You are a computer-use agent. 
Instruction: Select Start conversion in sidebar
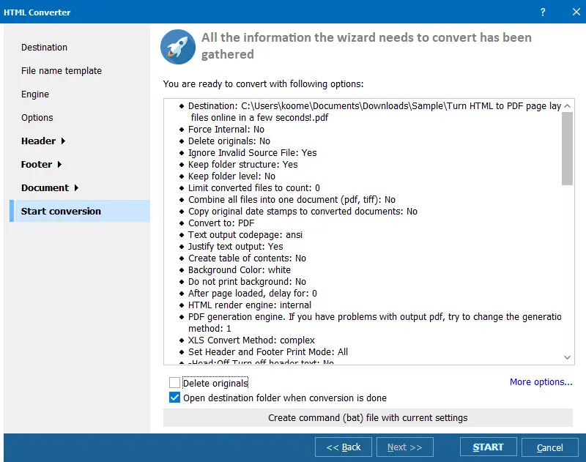(80, 211)
